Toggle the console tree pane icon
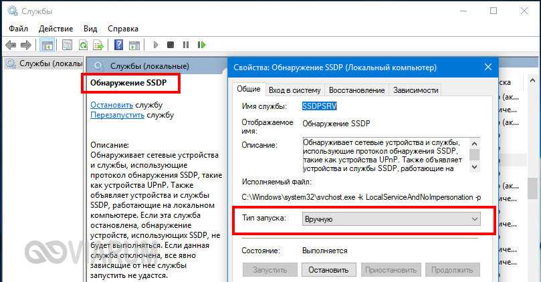 [47, 45]
